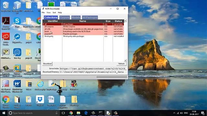Click the active Python taskbar icon
Image resolution: width=207 pixels, height=116 pixels.
tap(108, 113)
